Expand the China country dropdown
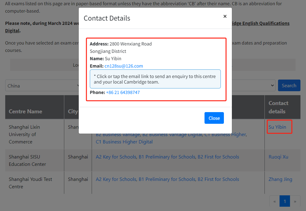The image size is (306, 211). [x=42, y=86]
